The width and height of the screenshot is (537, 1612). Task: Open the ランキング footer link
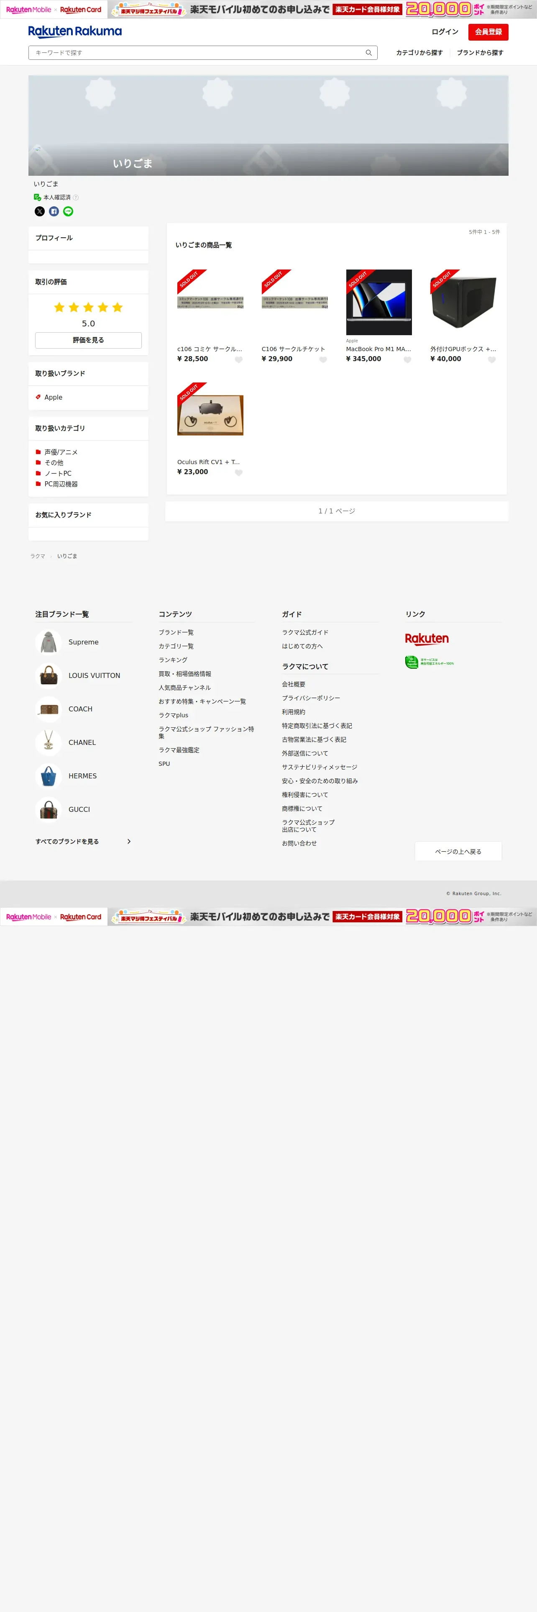(x=173, y=660)
